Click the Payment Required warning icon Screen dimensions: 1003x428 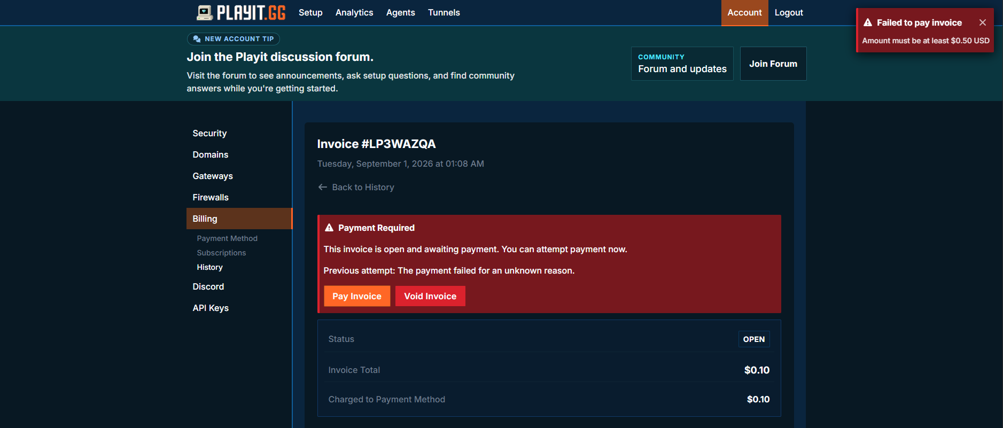click(x=329, y=228)
